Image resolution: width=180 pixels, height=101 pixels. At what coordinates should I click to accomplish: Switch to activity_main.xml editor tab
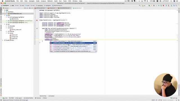click(40, 8)
